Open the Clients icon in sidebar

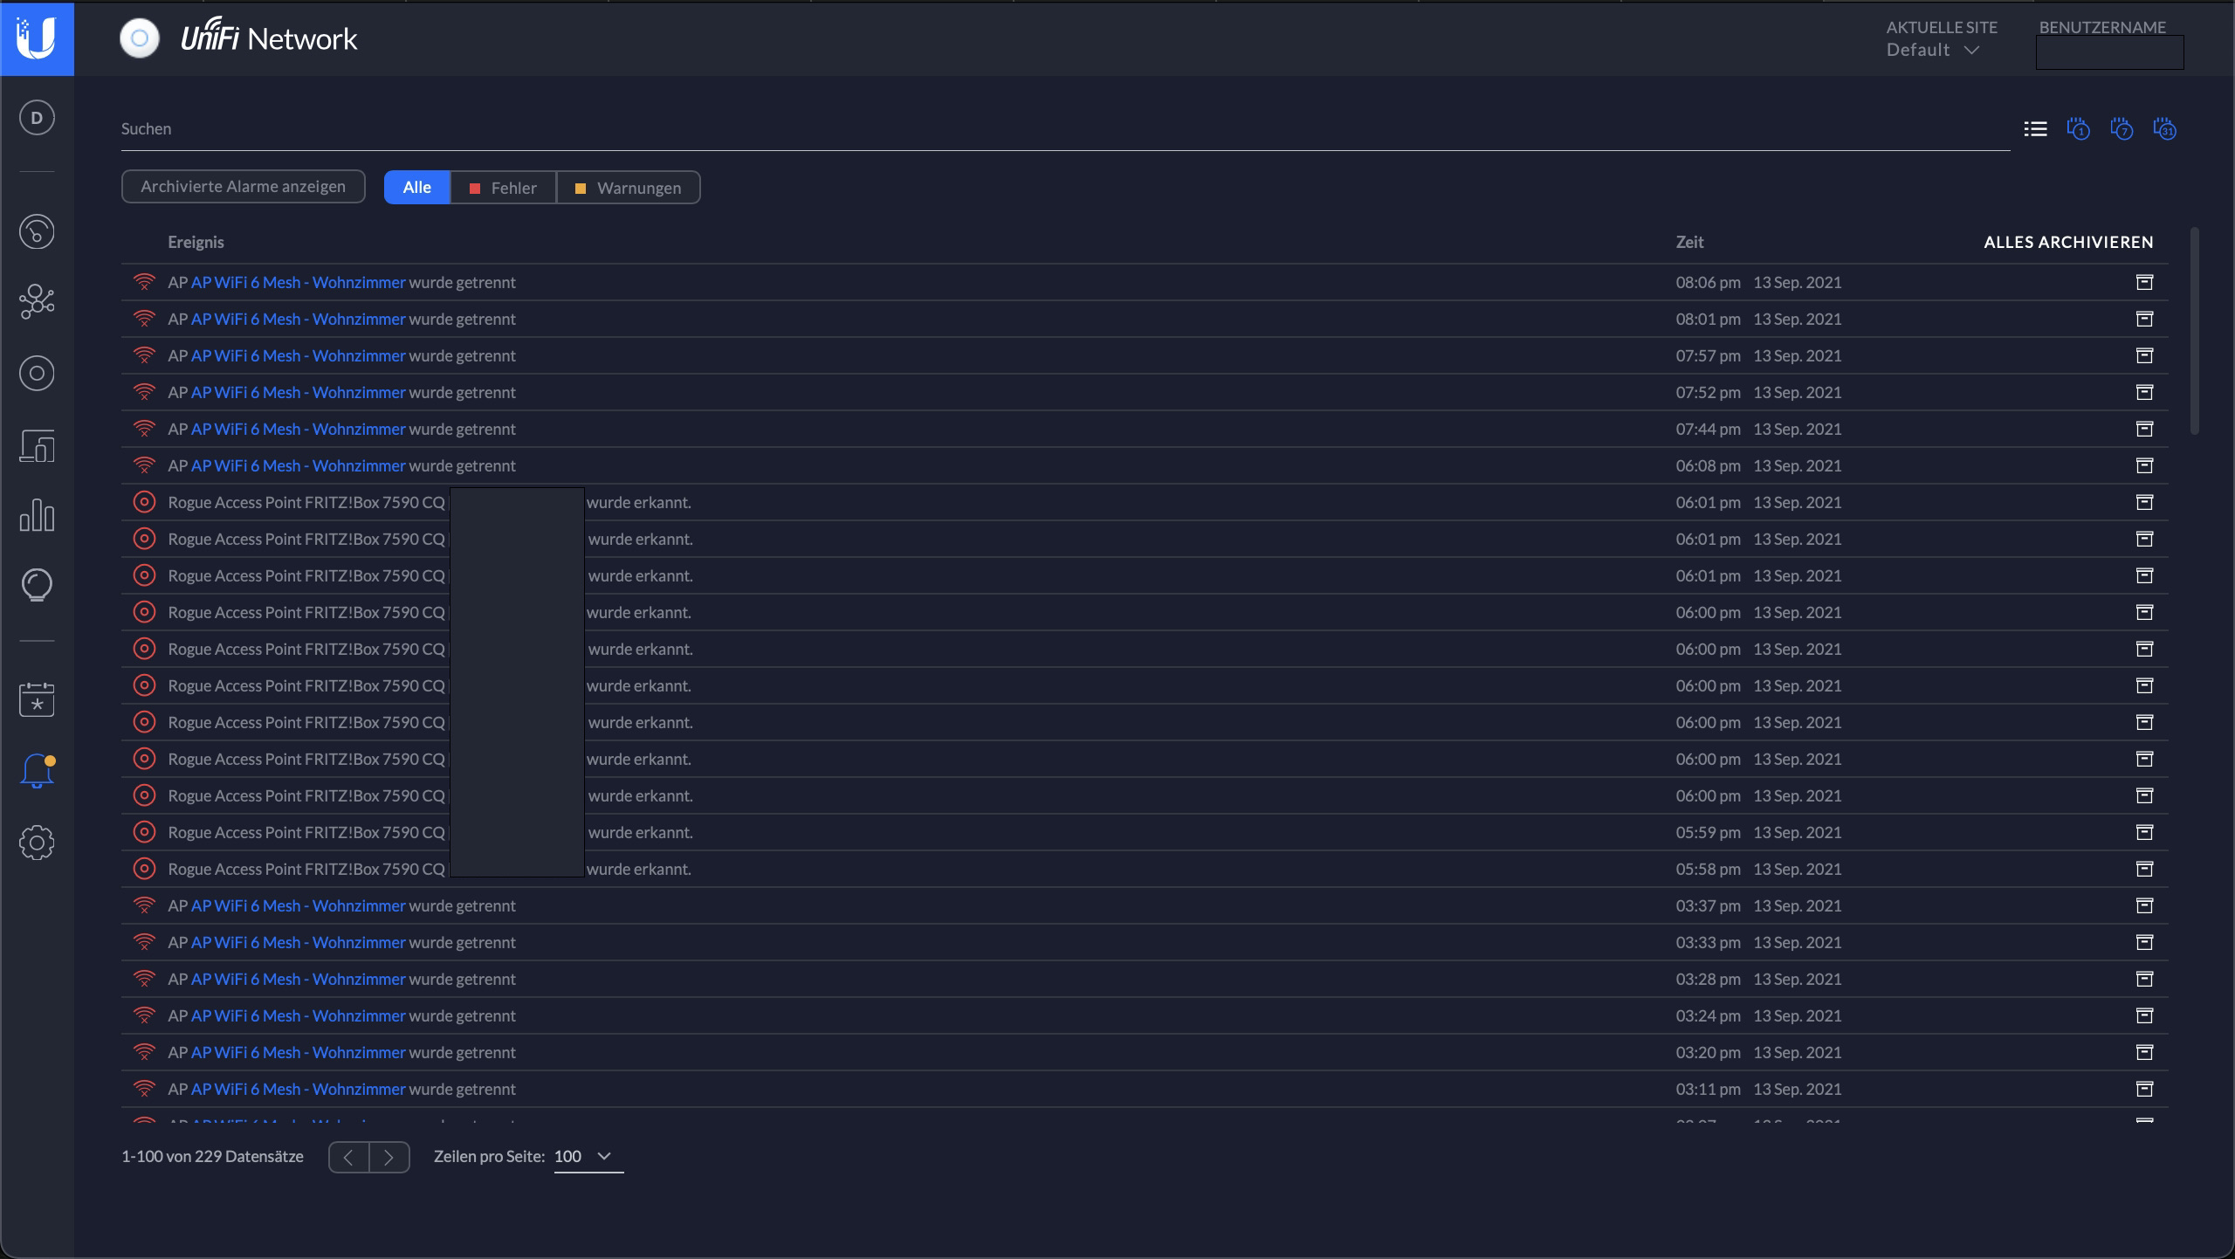click(37, 446)
